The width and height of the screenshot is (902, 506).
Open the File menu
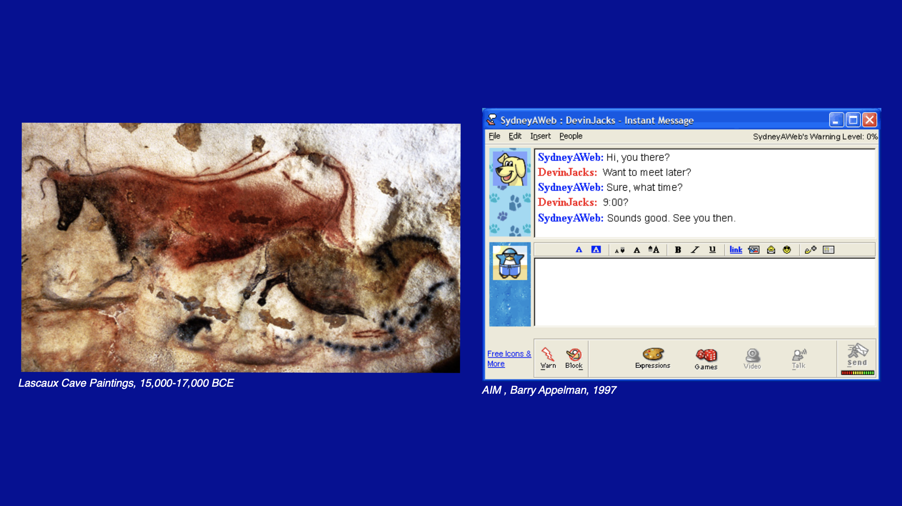[494, 136]
